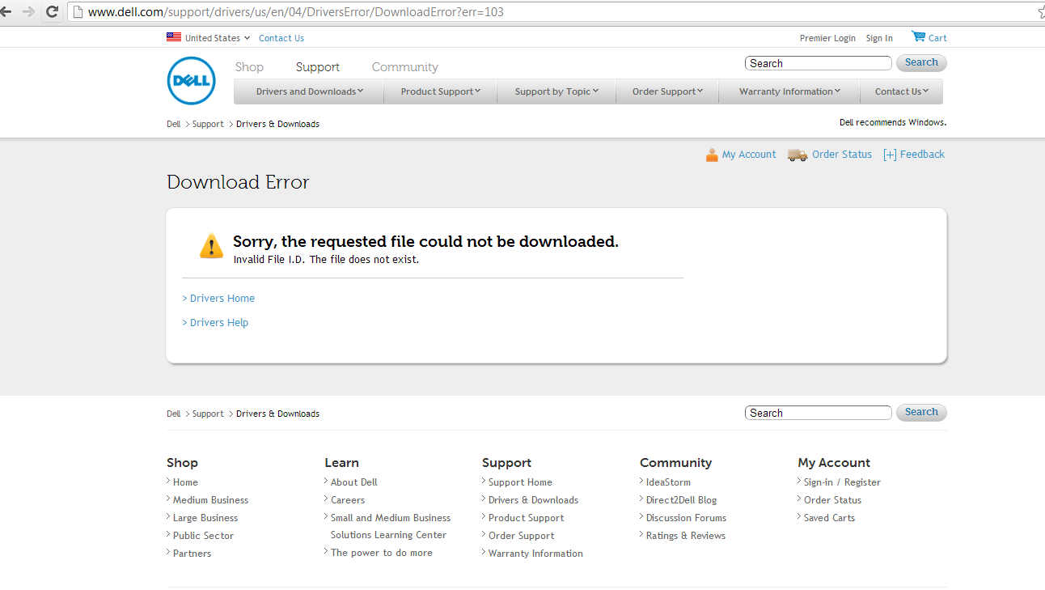
Task: Open the Order Status link near Feedback
Action: pyautogui.click(x=842, y=155)
